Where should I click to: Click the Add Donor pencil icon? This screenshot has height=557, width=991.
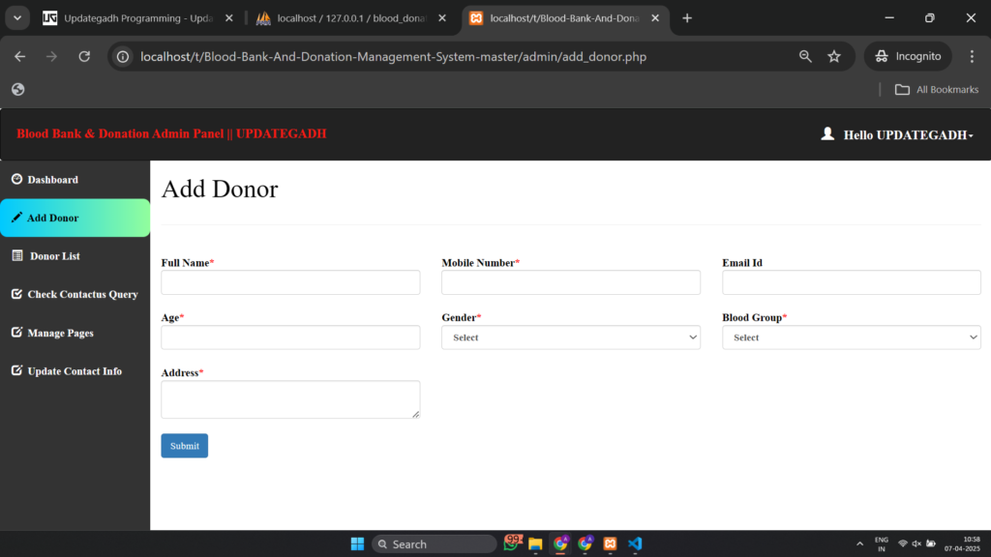16,218
